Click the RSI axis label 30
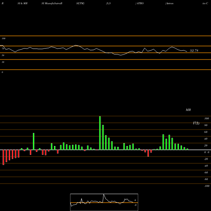Screen dimensions: 211x211 pyautogui.click(x=3, y=62)
